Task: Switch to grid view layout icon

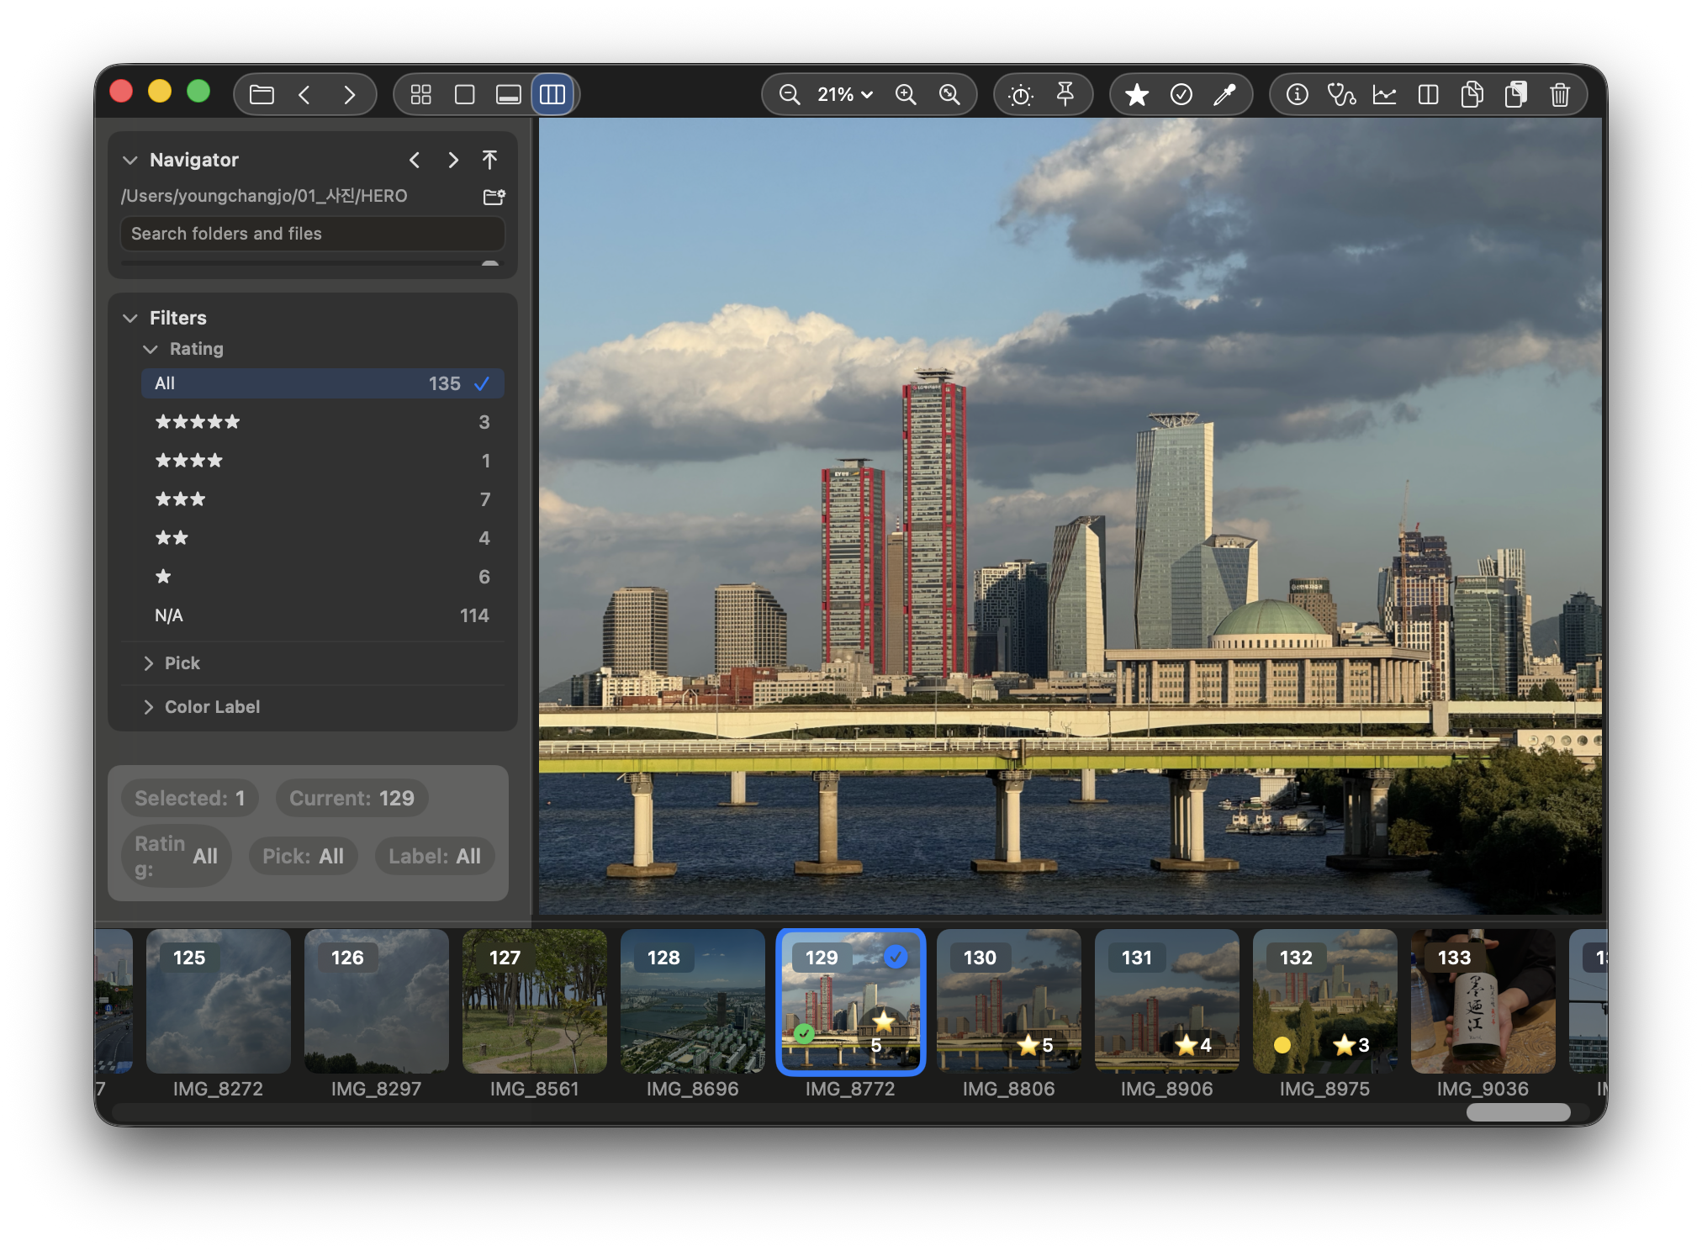Action: 420,94
